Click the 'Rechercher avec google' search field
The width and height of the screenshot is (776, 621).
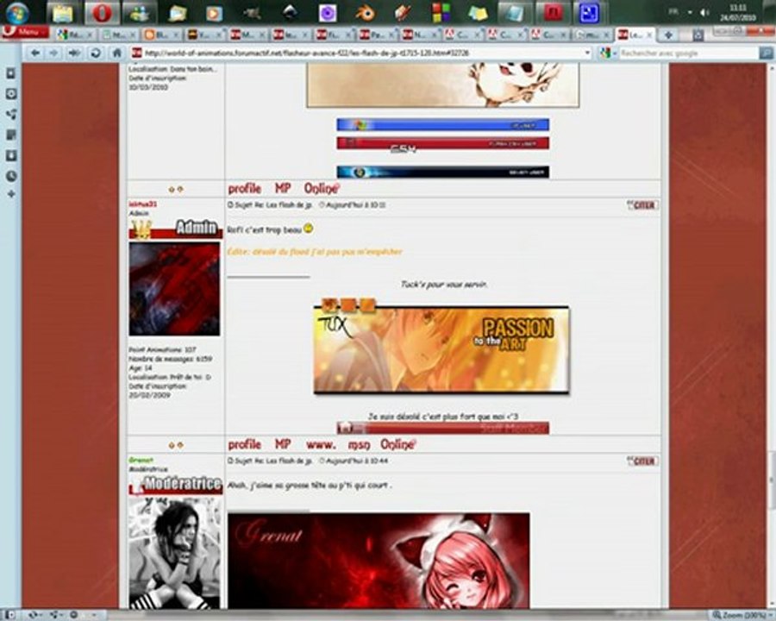[688, 53]
